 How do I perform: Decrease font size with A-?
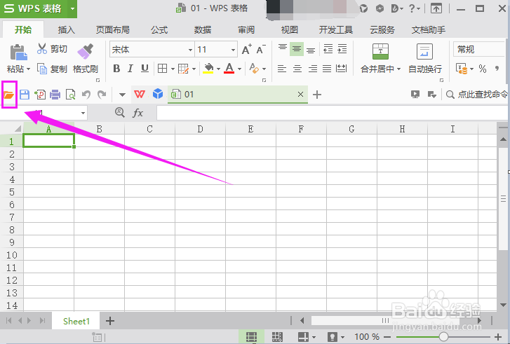261,49
